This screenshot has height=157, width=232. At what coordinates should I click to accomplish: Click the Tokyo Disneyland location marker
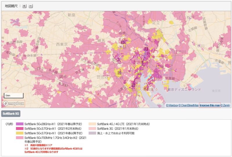(x=184, y=85)
